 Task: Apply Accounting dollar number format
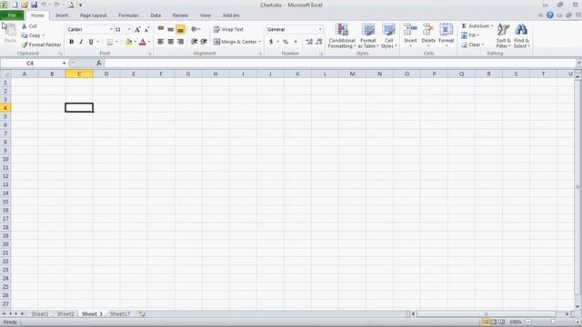click(x=271, y=42)
